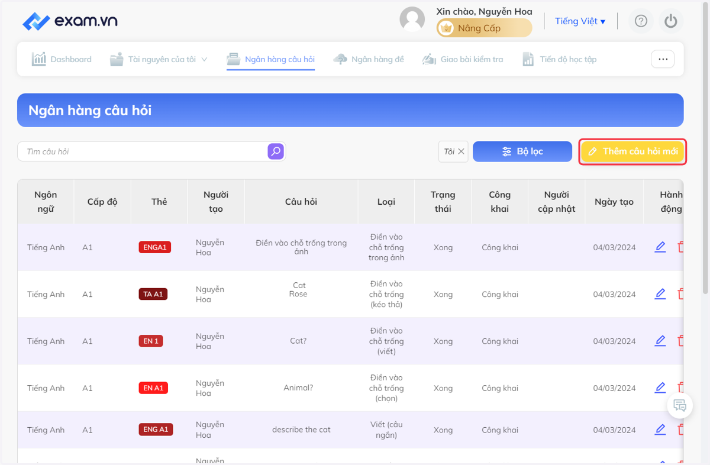This screenshot has width=710, height=465.
Task: Click the exam.vn logo
Action: [70, 21]
